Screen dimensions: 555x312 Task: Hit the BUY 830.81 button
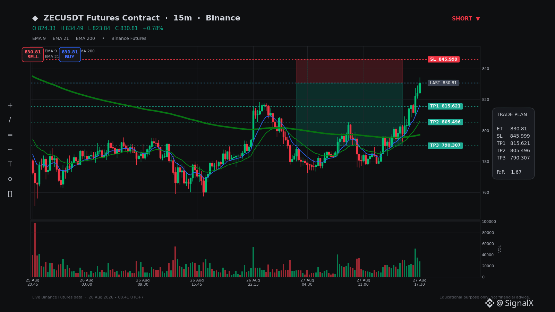coord(70,54)
